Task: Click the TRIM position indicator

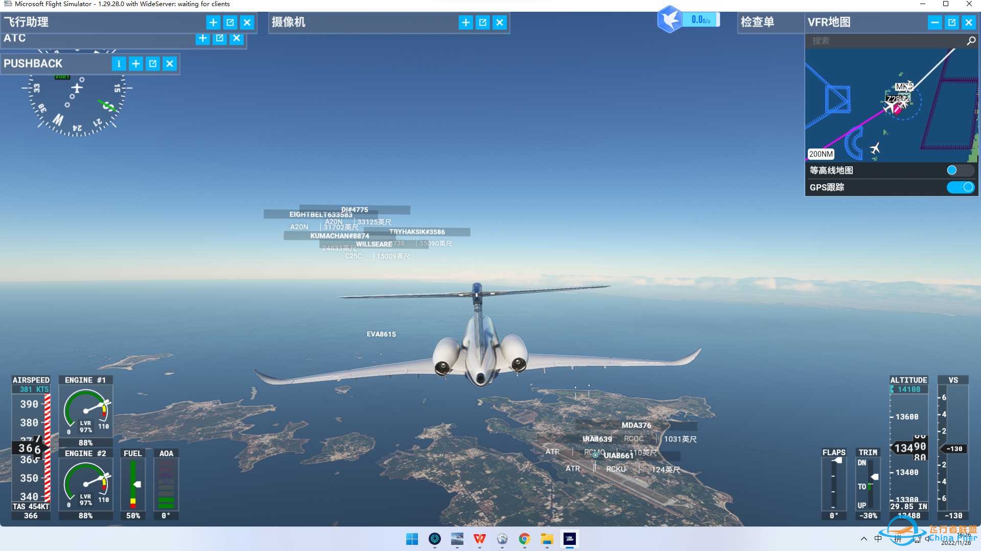Action: (x=868, y=484)
